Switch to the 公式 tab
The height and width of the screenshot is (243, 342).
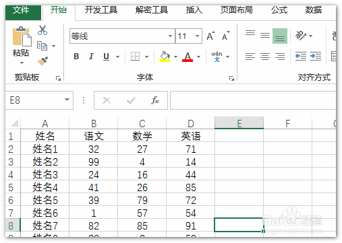tap(279, 10)
